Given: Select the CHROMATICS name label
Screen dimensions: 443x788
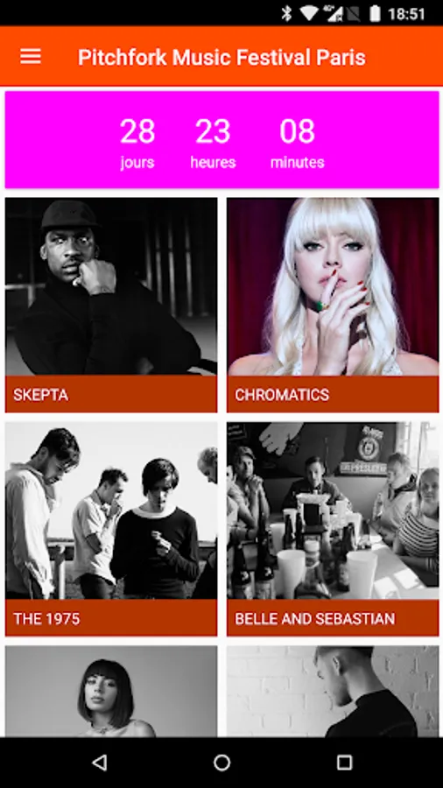Looking at the screenshot, I should point(282,395).
